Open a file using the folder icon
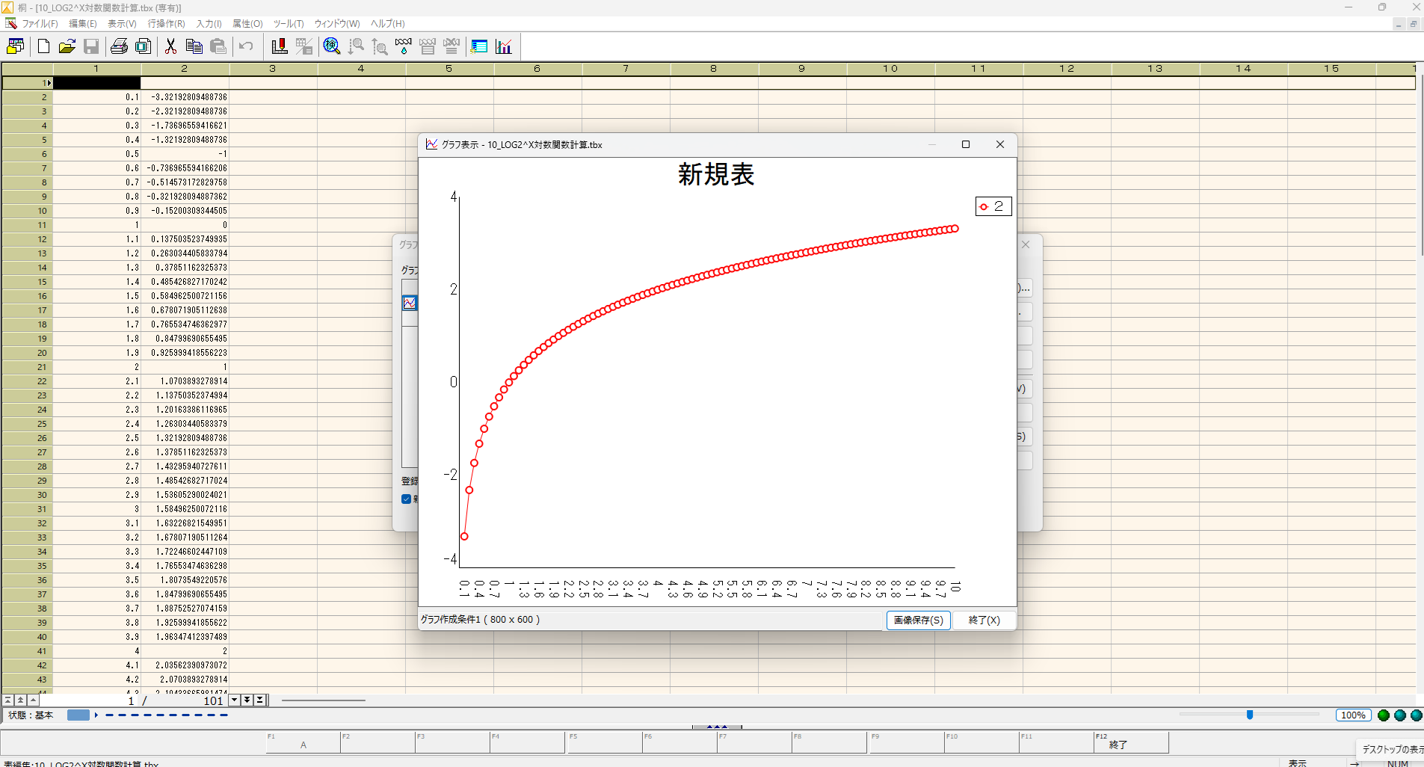This screenshot has width=1424, height=767. [x=67, y=46]
